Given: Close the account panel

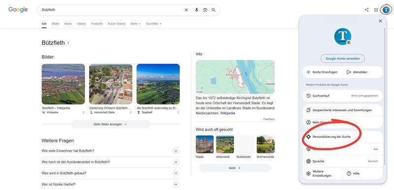Looking at the screenshot, I should 380,21.
